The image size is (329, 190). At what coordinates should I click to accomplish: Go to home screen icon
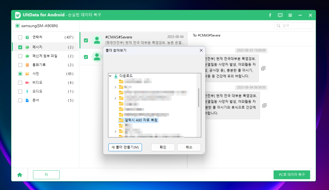[x=20, y=175]
